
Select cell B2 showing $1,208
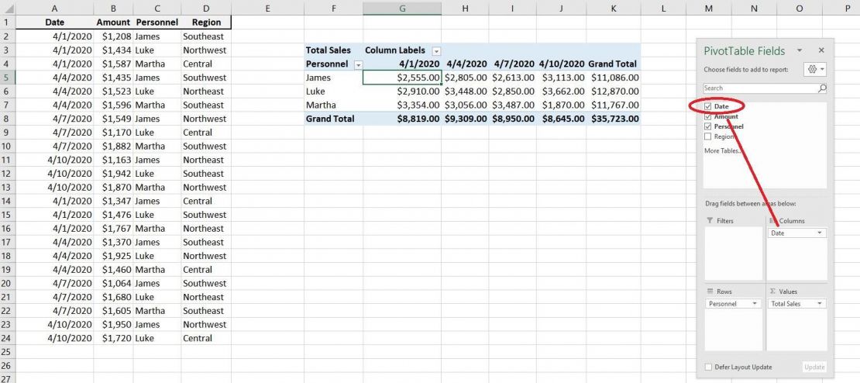[x=113, y=36]
